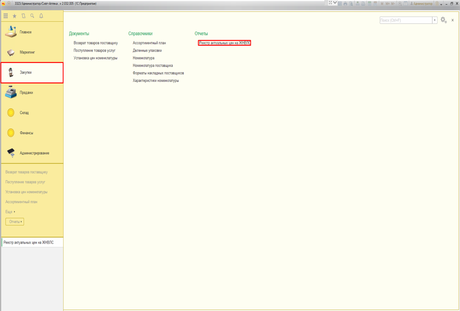Go to the Склад section
460x311 pixels.
24,113
